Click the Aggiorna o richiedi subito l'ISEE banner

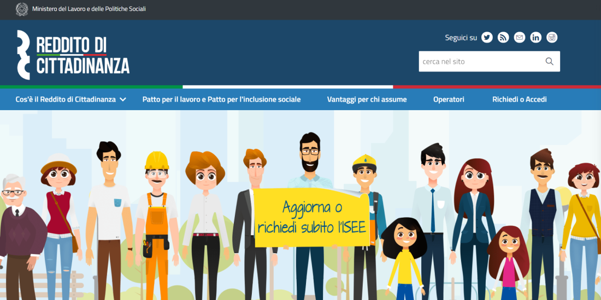[311, 218]
